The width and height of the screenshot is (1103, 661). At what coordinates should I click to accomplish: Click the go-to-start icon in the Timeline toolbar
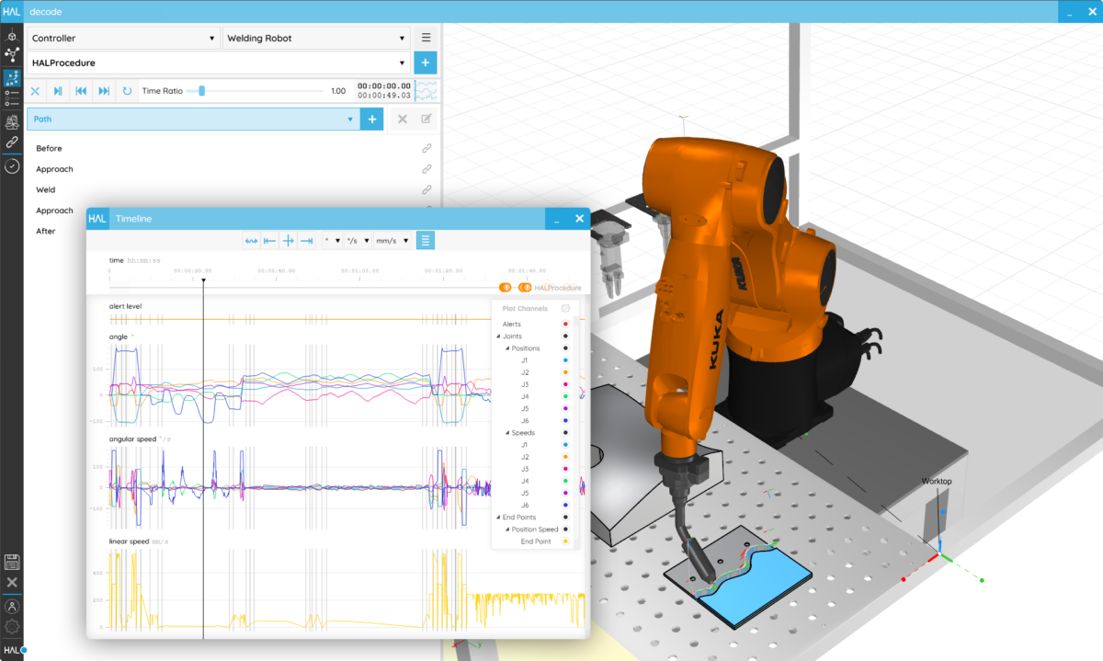coord(269,240)
